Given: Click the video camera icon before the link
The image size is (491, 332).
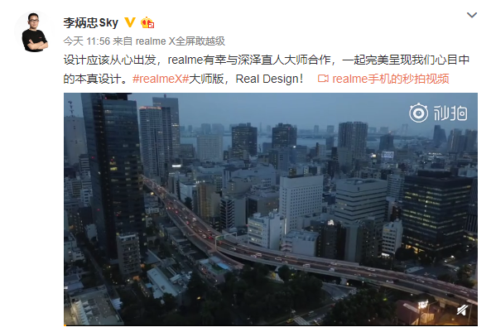Looking at the screenshot, I should coord(323,79).
